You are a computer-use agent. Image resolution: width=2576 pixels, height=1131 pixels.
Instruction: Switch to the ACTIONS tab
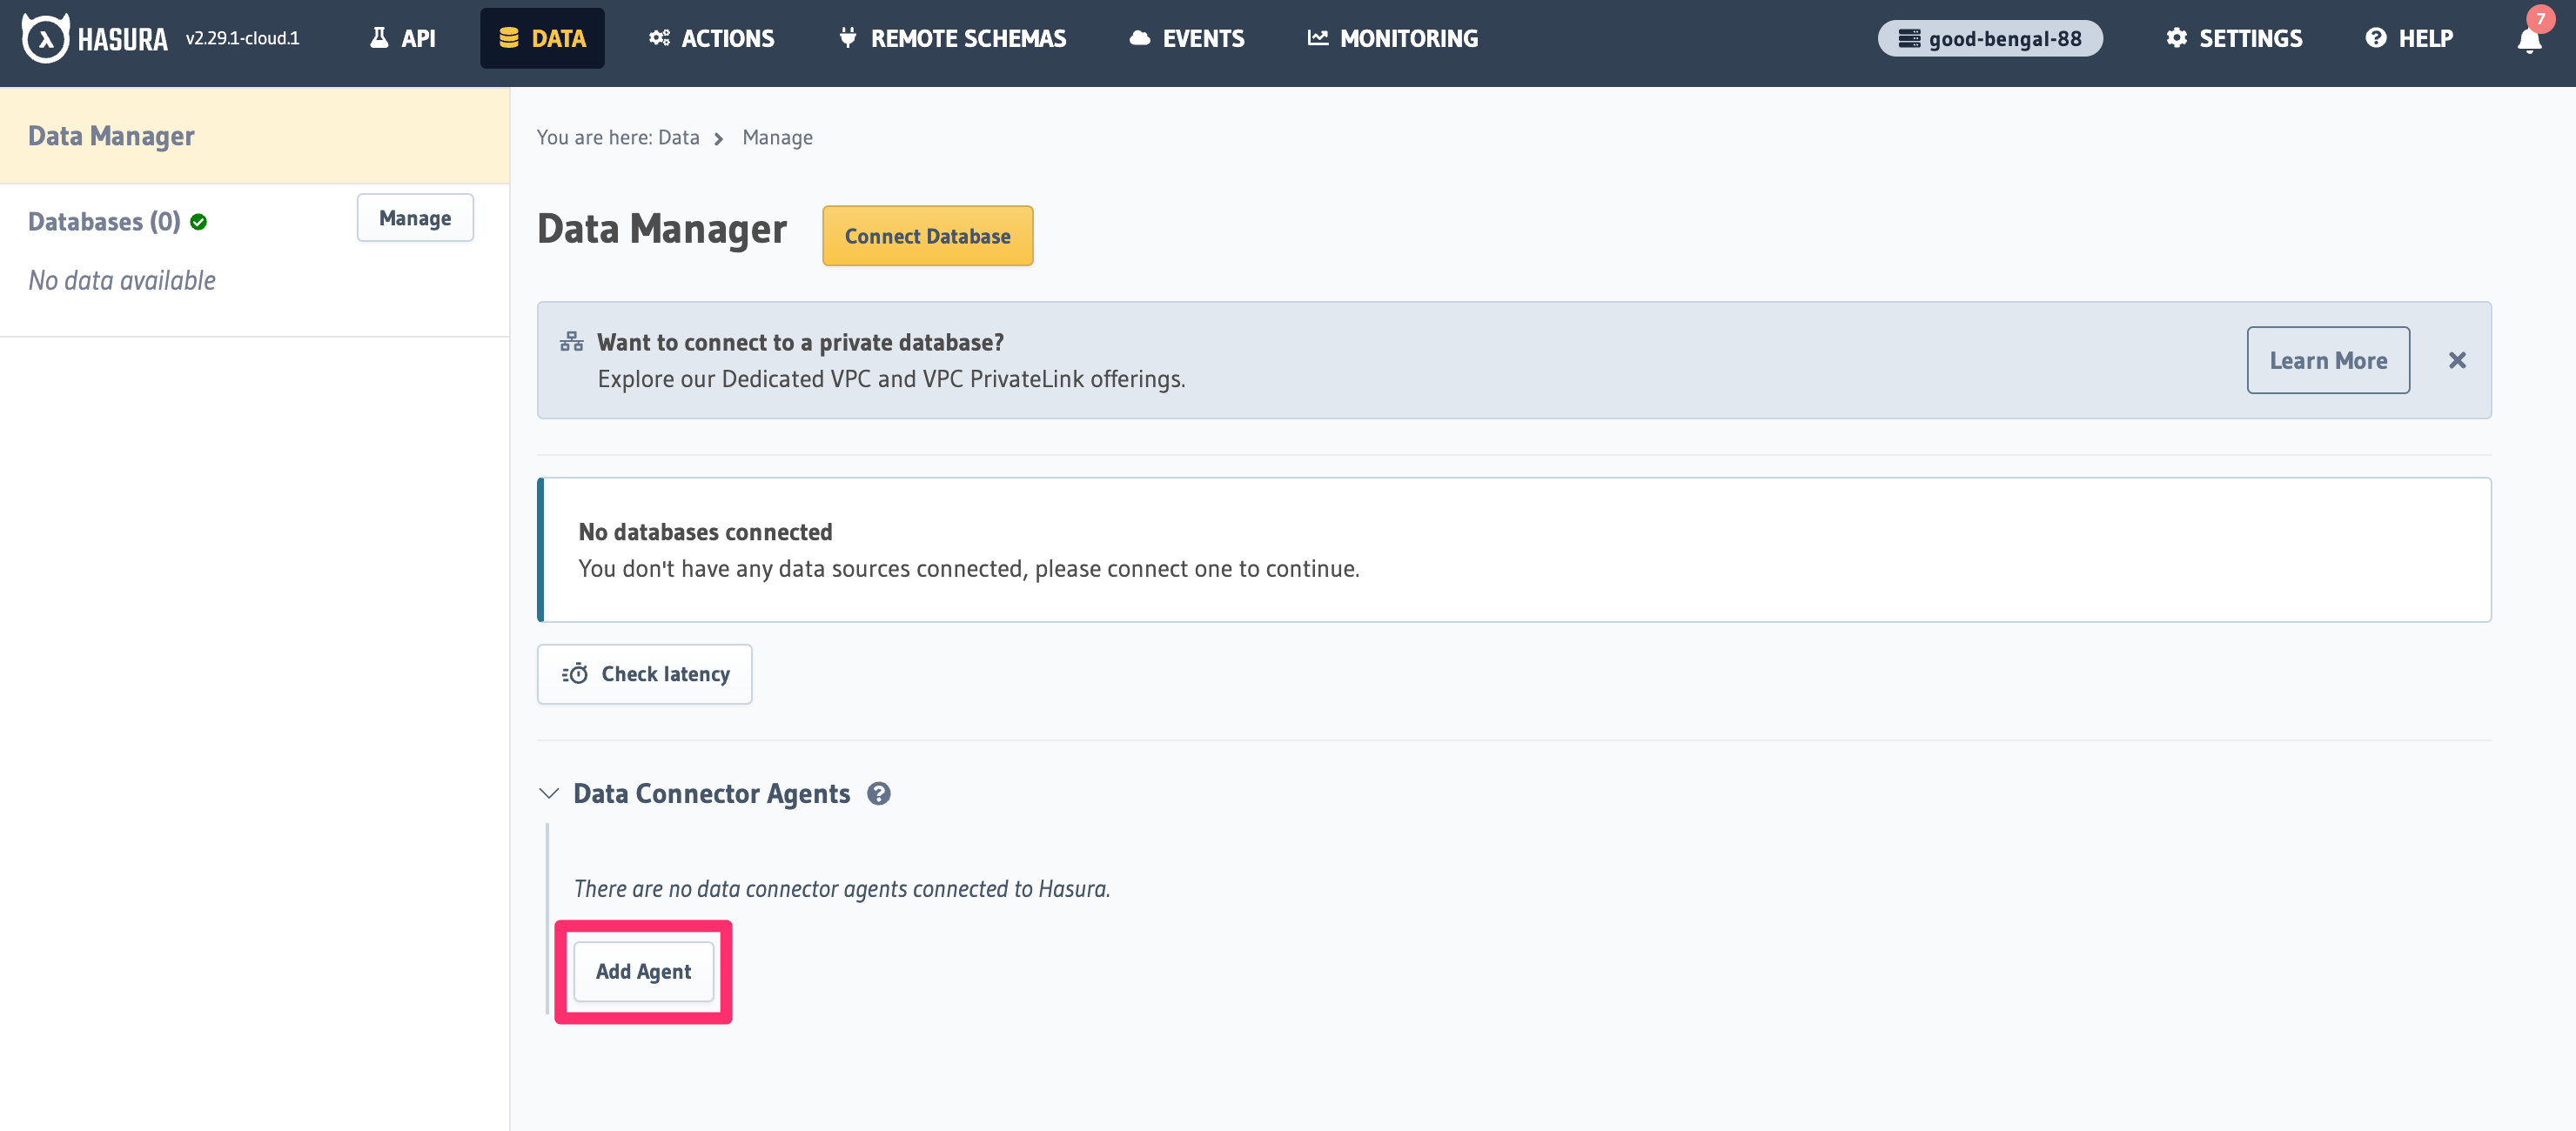(712, 38)
